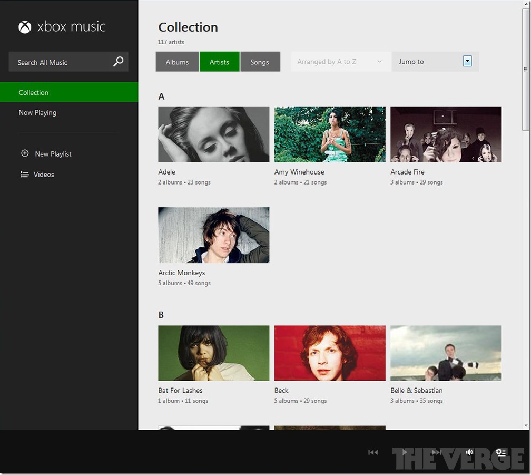Click the vertical scrollbar thumb
The width and height of the screenshot is (531, 475).
point(526,70)
